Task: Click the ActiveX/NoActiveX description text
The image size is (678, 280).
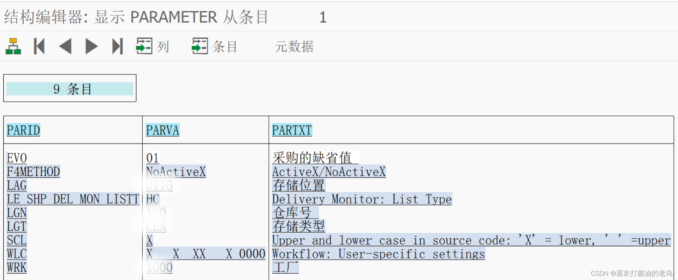Action: point(329,172)
